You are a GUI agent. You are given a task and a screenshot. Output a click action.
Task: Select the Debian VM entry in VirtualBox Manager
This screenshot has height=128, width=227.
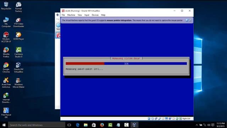tap(58, 36)
